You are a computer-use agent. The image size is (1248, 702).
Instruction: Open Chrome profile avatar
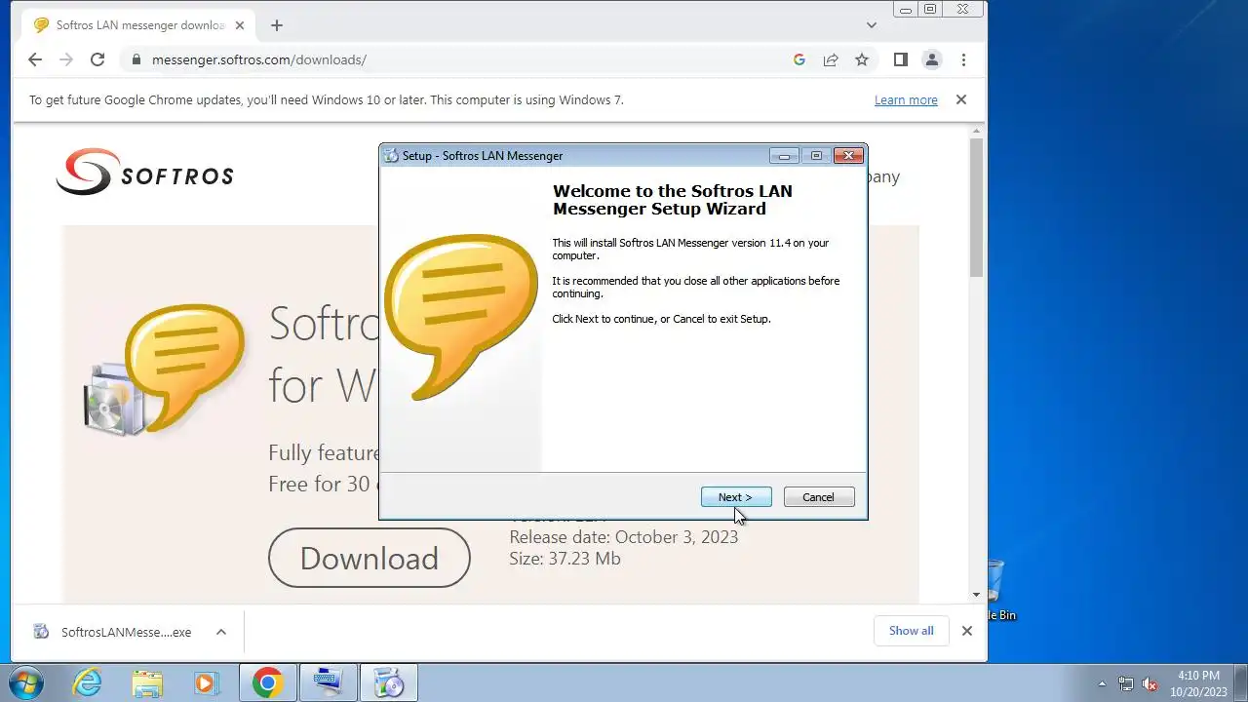tap(932, 59)
